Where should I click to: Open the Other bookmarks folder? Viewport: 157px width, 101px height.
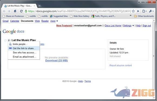(x=144, y=16)
